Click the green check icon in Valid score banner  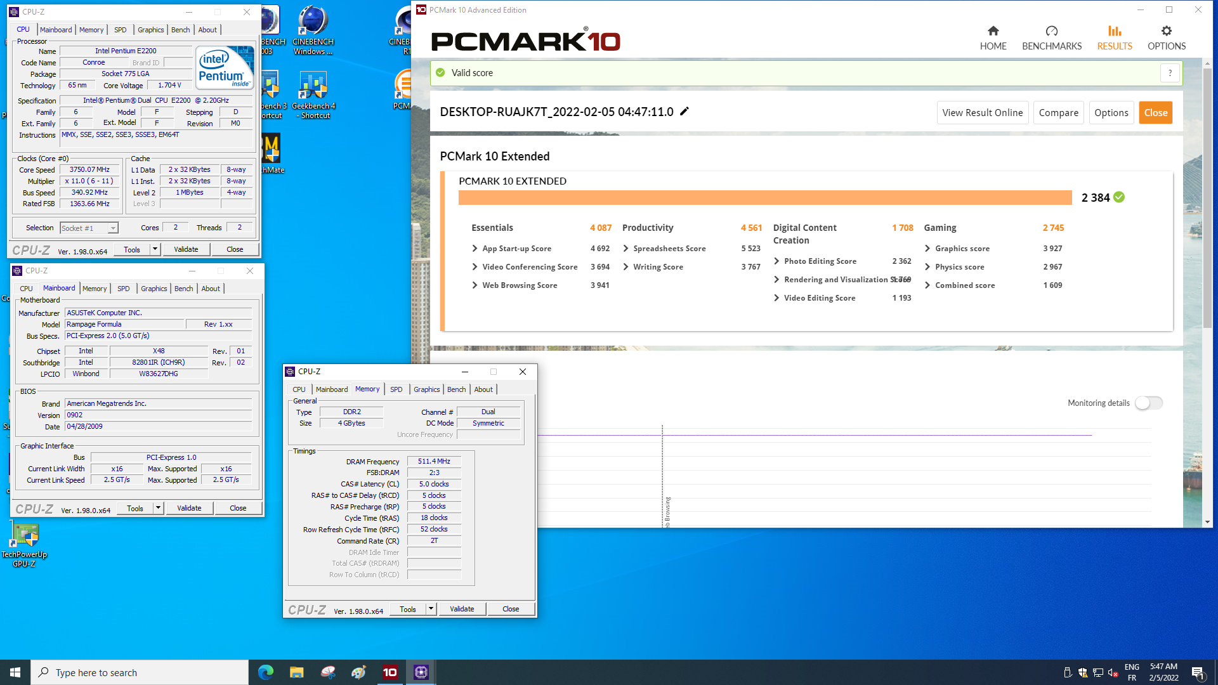440,73
